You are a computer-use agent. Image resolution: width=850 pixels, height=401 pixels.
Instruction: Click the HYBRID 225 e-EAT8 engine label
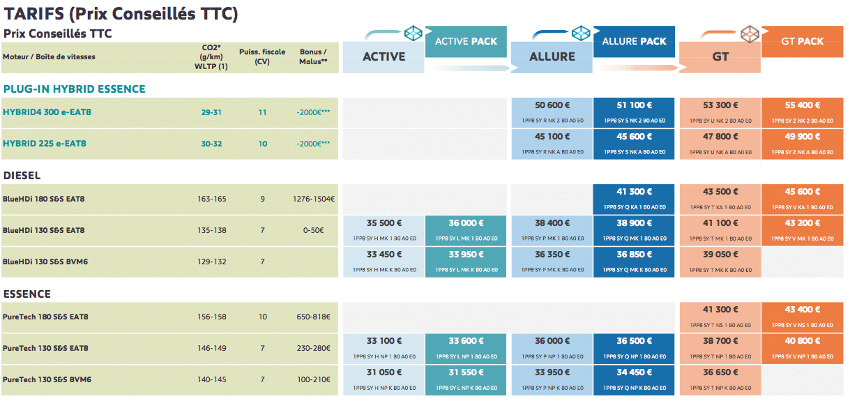[44, 144]
